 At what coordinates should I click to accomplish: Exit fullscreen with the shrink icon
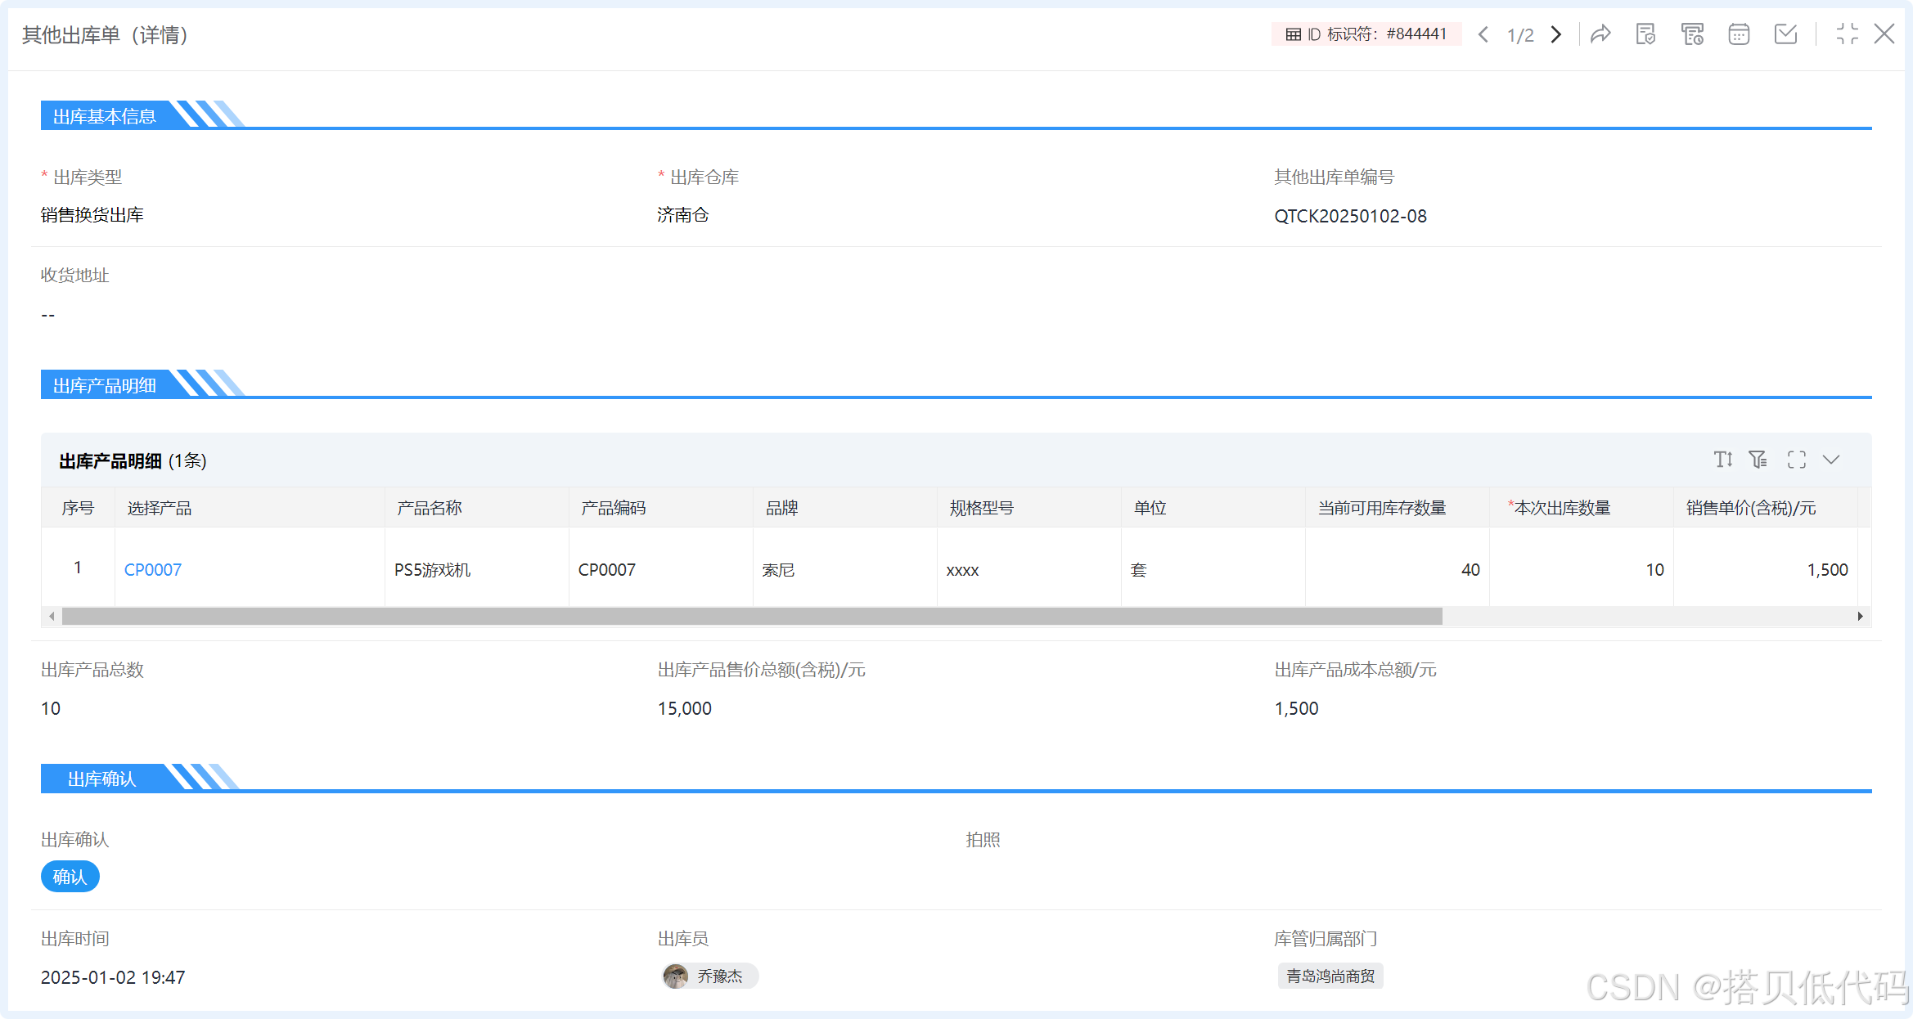click(1847, 34)
